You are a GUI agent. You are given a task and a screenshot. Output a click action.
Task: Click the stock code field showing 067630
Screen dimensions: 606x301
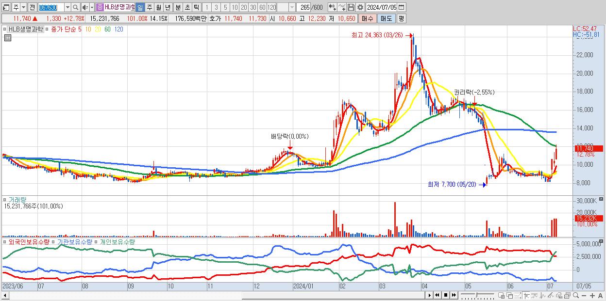51,7
